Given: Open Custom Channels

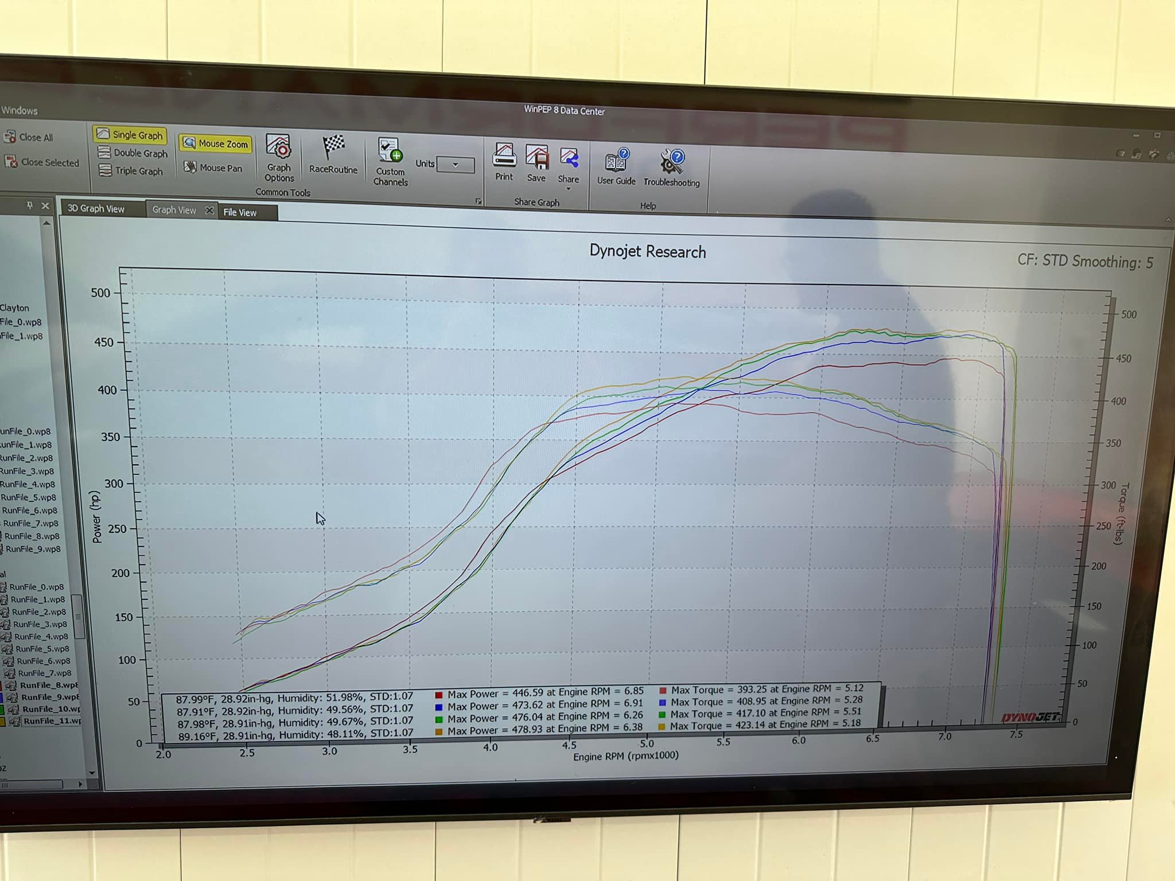Looking at the screenshot, I should pos(390,161).
